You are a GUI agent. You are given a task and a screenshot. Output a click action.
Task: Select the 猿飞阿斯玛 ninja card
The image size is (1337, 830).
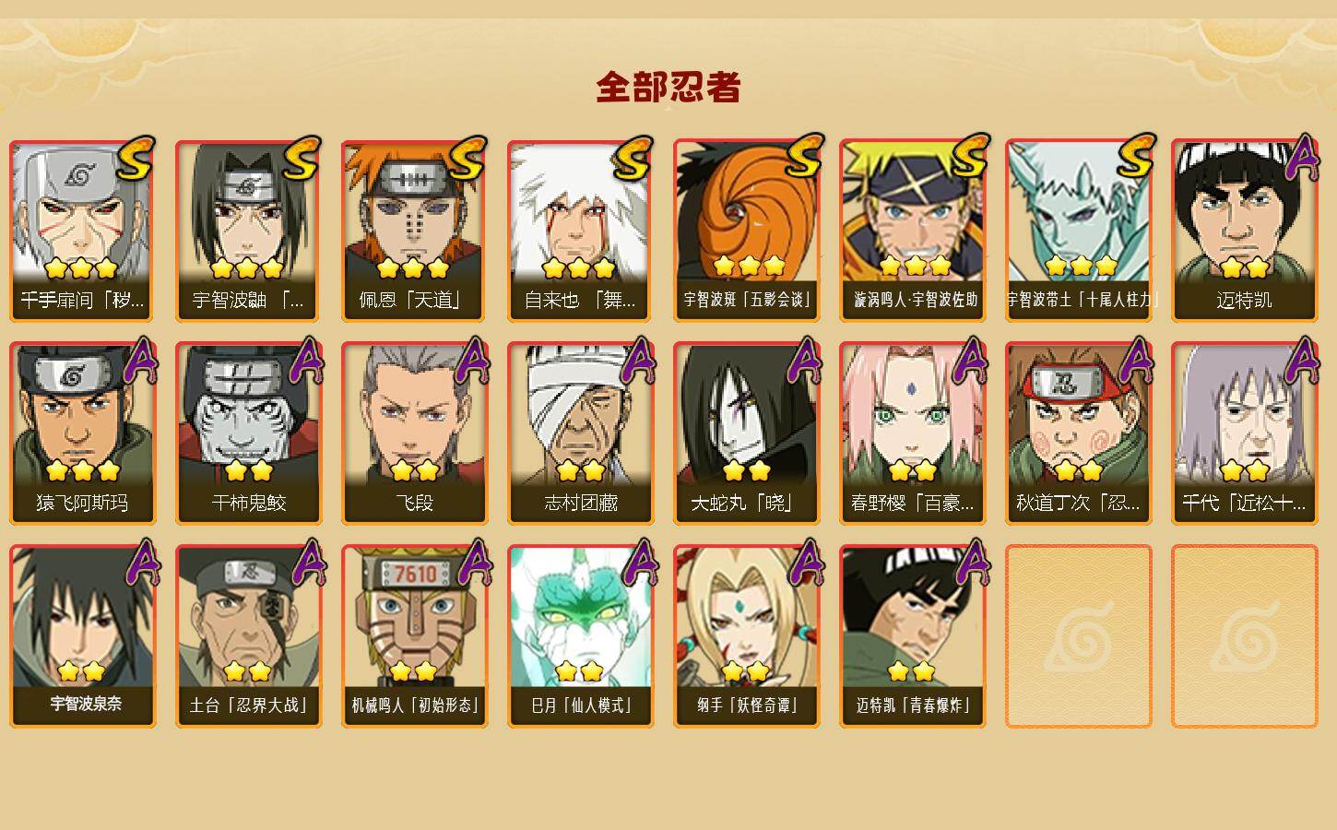tap(82, 433)
